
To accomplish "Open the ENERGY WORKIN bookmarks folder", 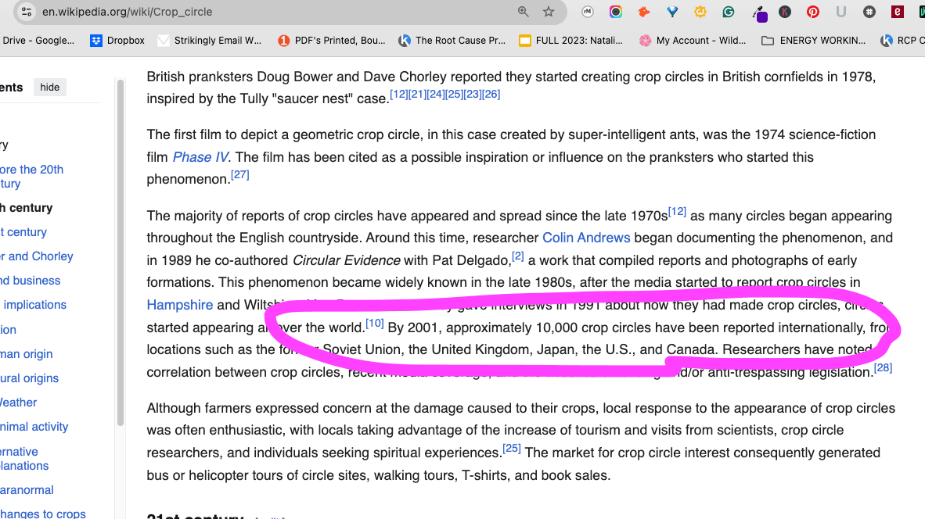I will pyautogui.click(x=814, y=41).
